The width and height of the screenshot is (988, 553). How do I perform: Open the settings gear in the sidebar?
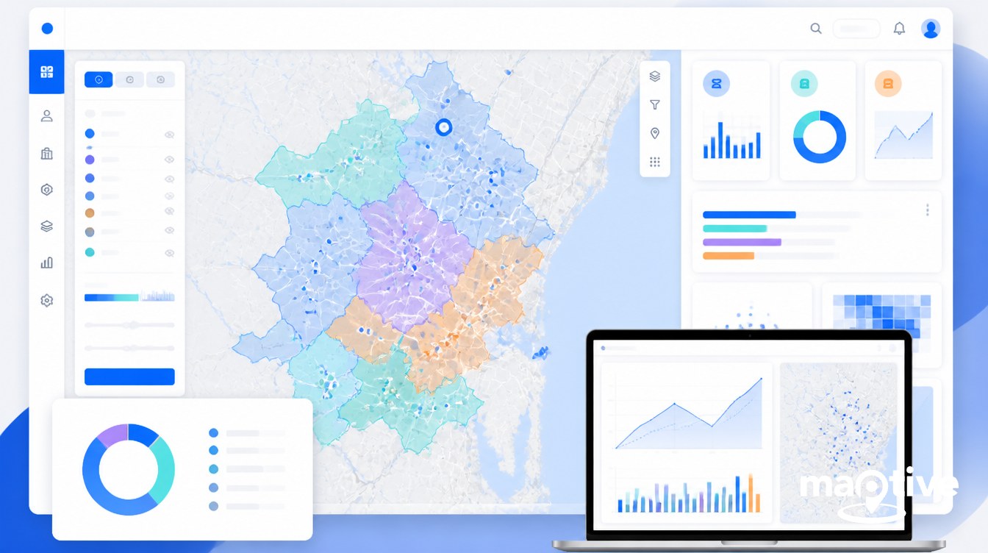[47, 300]
